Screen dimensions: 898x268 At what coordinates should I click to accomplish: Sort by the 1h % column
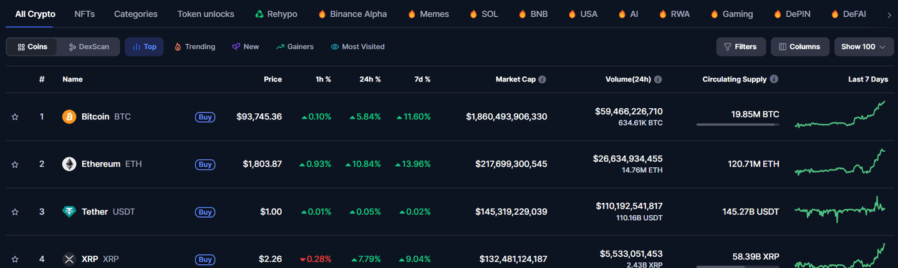[323, 80]
